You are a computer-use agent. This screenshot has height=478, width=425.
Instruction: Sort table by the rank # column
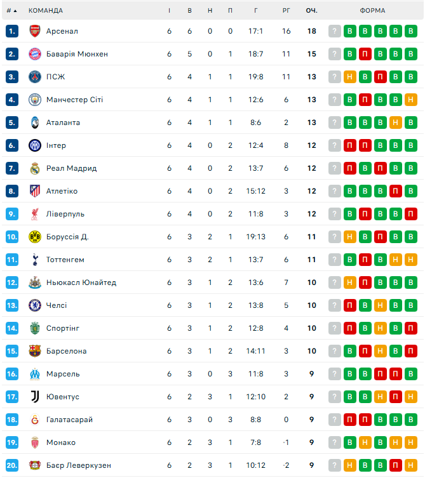[12, 11]
